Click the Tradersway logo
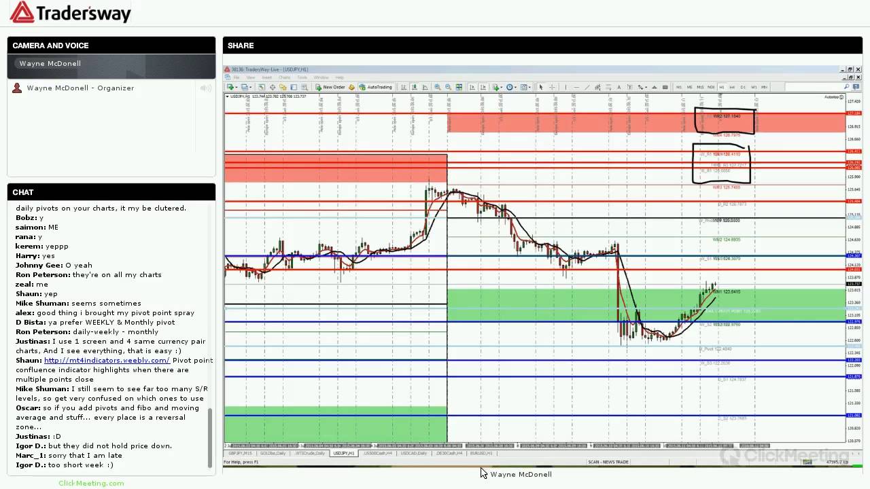 70,12
